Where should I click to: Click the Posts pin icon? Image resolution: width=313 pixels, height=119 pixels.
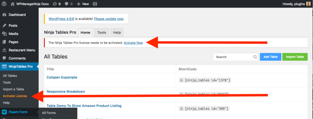point(4,26)
